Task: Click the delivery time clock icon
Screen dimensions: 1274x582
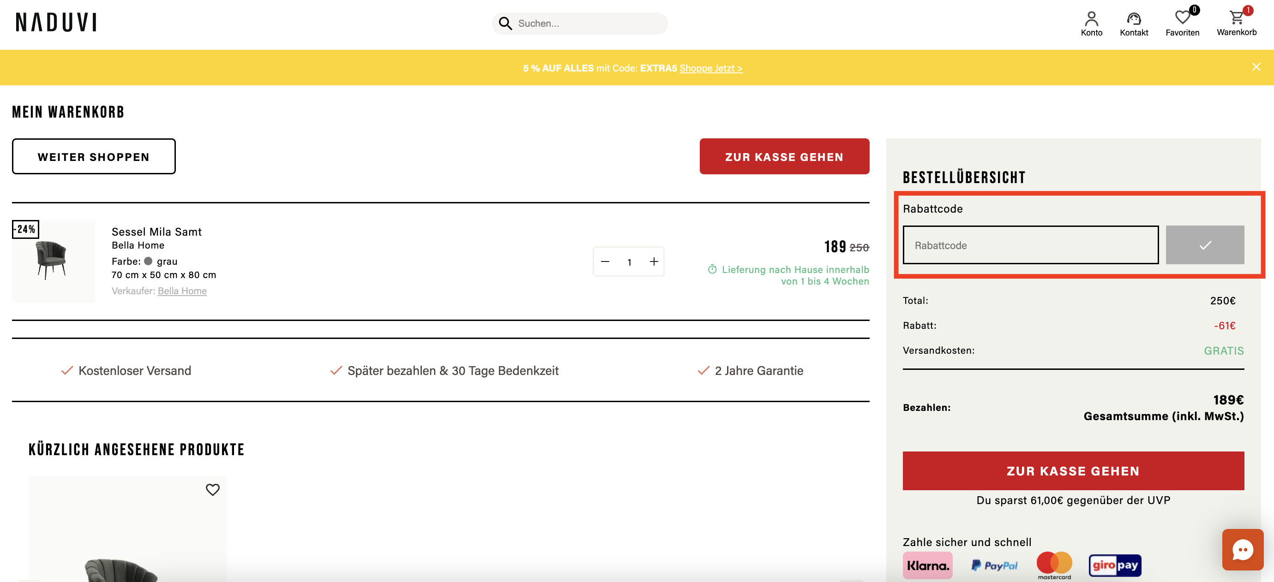Action: point(712,269)
